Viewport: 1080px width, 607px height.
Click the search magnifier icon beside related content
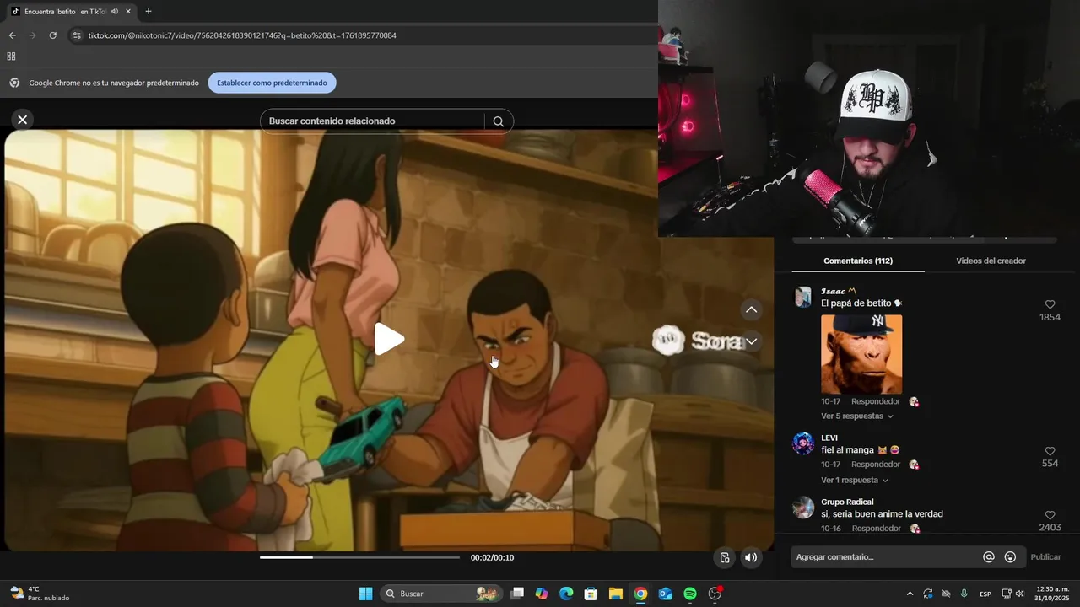point(499,121)
